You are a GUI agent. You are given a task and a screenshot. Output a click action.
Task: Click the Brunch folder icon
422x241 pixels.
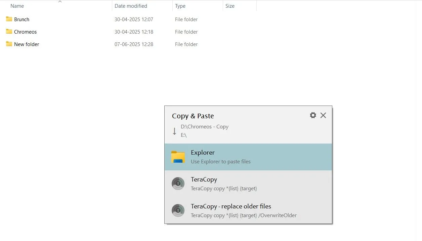(x=9, y=19)
